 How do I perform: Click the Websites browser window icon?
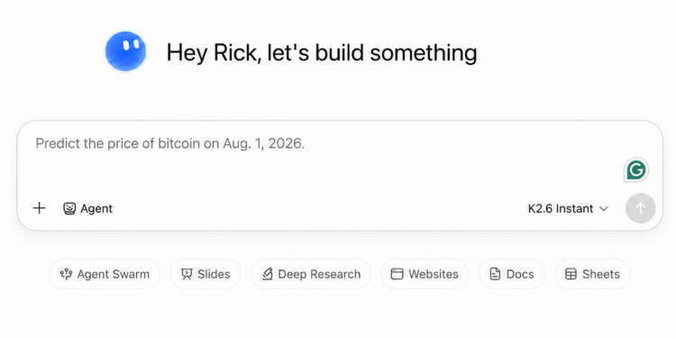[x=397, y=274]
